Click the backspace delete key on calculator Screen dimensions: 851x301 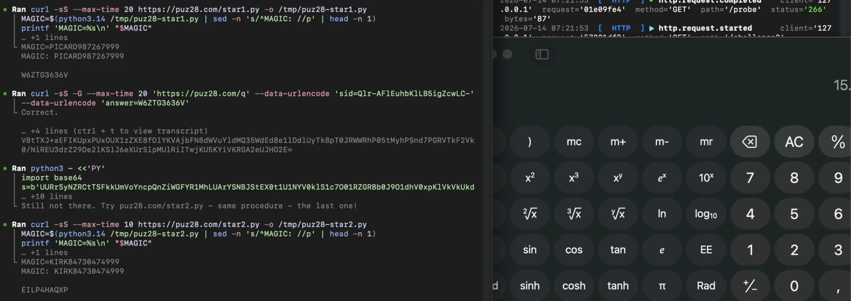pos(750,142)
